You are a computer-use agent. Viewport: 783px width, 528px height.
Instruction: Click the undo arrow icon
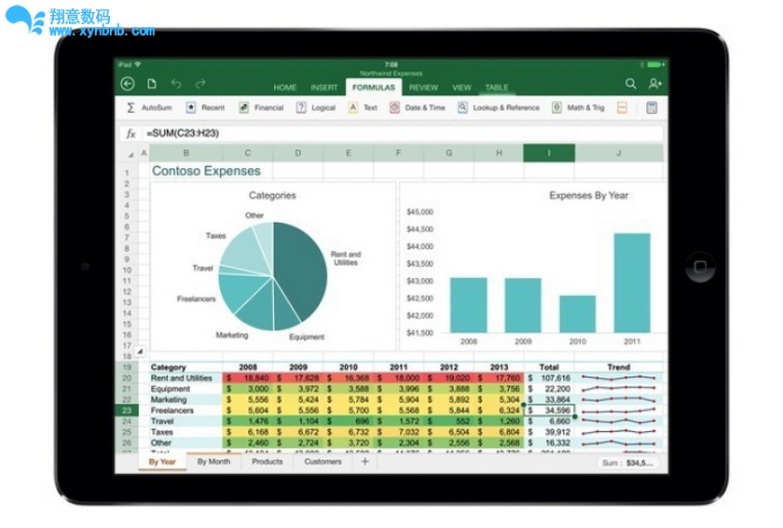coord(175,84)
